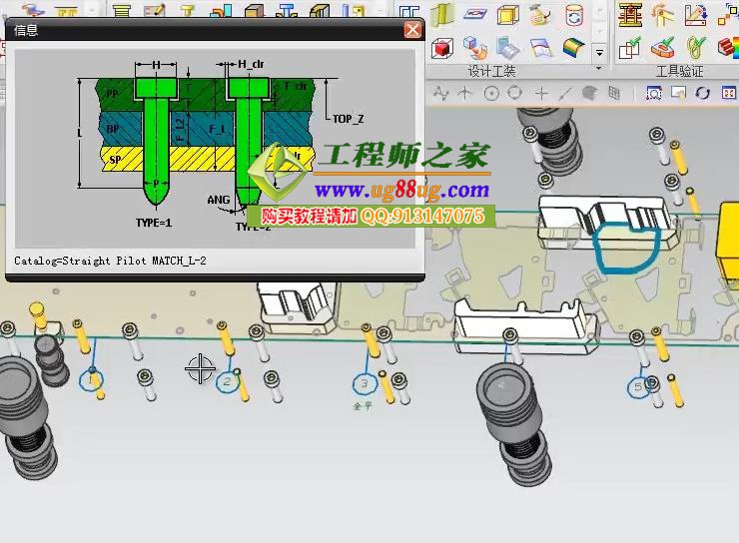Image resolution: width=739 pixels, height=543 pixels.
Task: Open the 设计工装 ribbon group label
Action: (491, 72)
